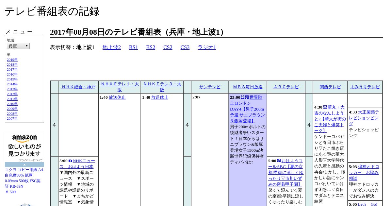
Task: Switch to the BS1 view
Action: point(134,47)
